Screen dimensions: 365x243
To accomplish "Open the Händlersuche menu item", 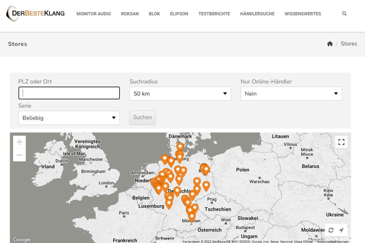I will pos(257,14).
